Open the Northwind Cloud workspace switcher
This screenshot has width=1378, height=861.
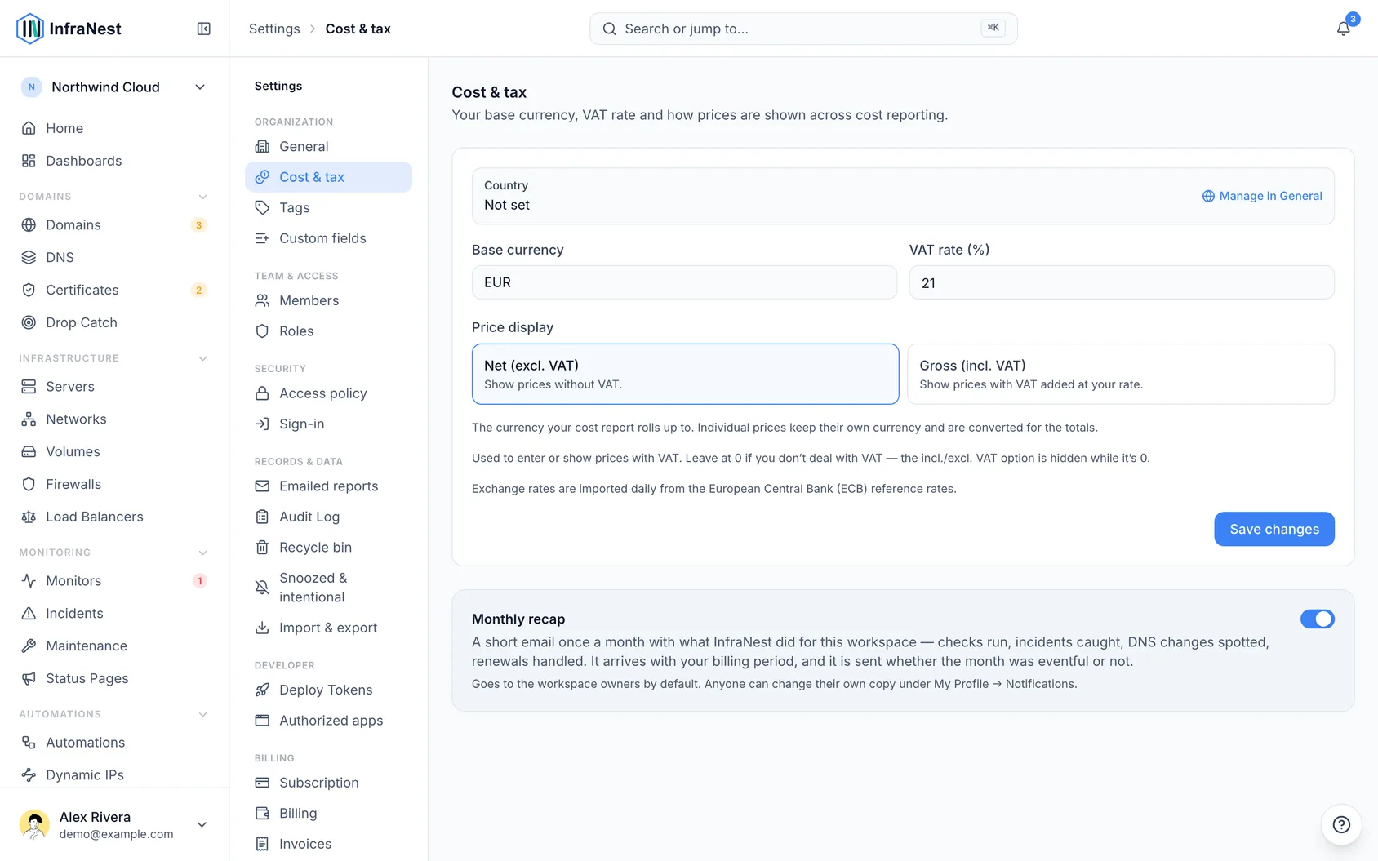tap(113, 87)
